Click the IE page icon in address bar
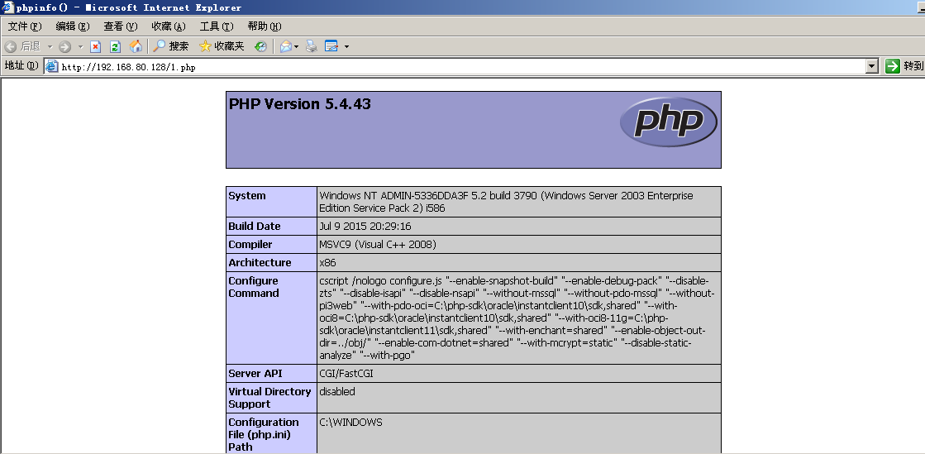 tap(52, 67)
